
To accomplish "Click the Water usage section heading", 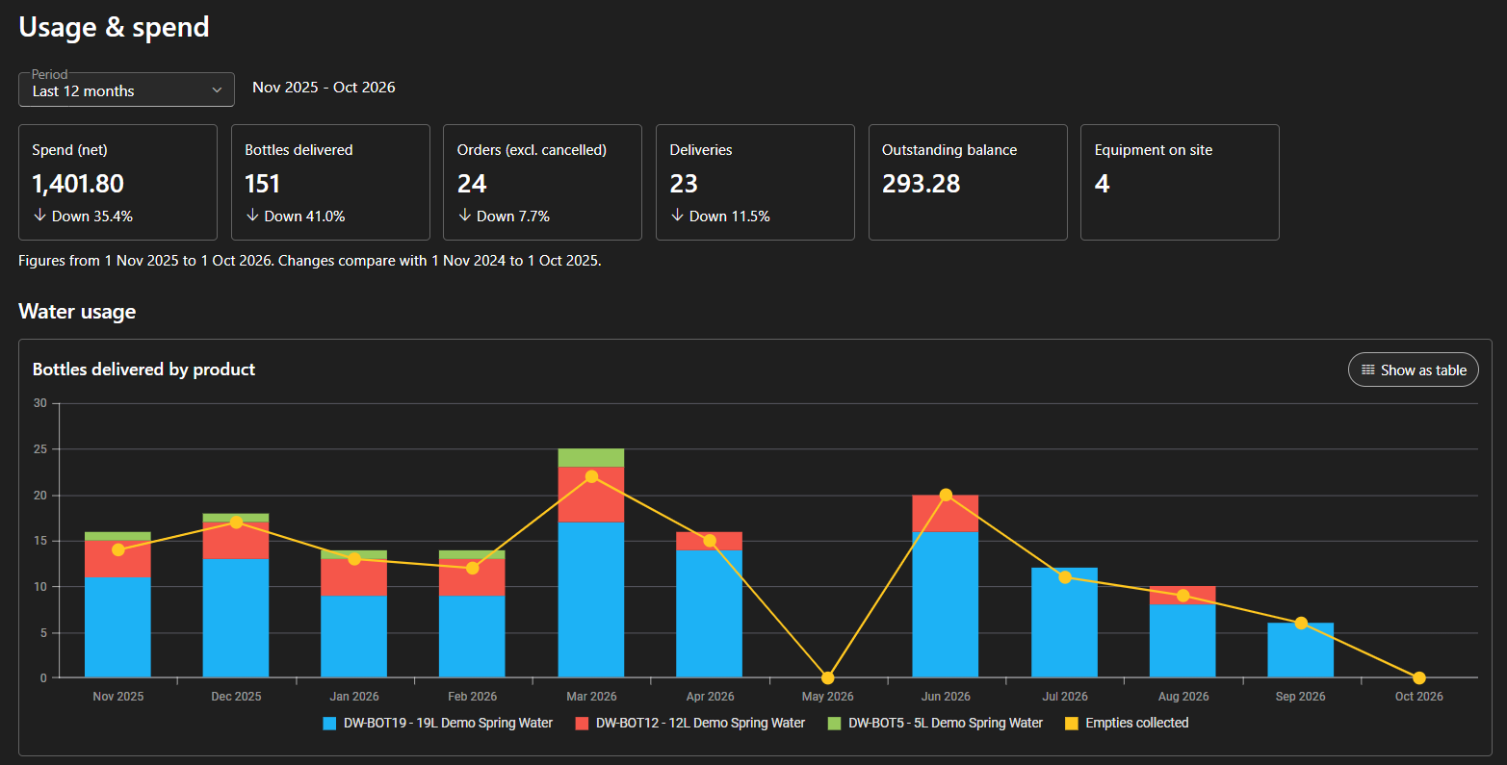I will click(x=77, y=311).
